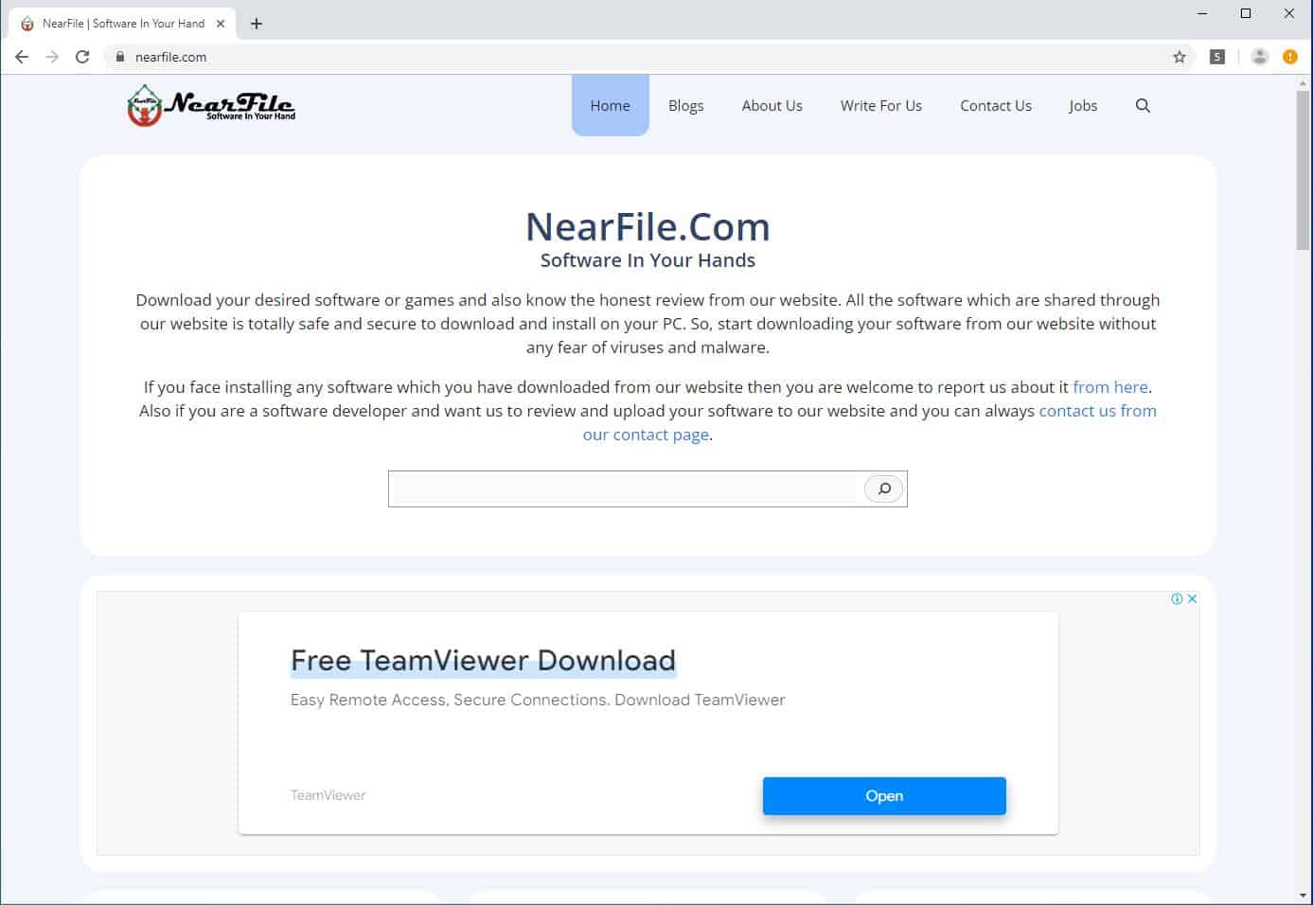Click Free TeamViewer Download headline
This screenshot has width=1313, height=905.
[483, 660]
